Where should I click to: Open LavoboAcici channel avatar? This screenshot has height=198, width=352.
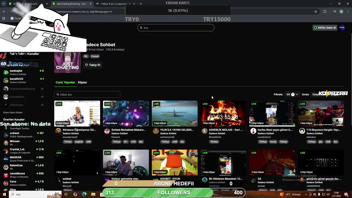pyautogui.click(x=253, y=131)
